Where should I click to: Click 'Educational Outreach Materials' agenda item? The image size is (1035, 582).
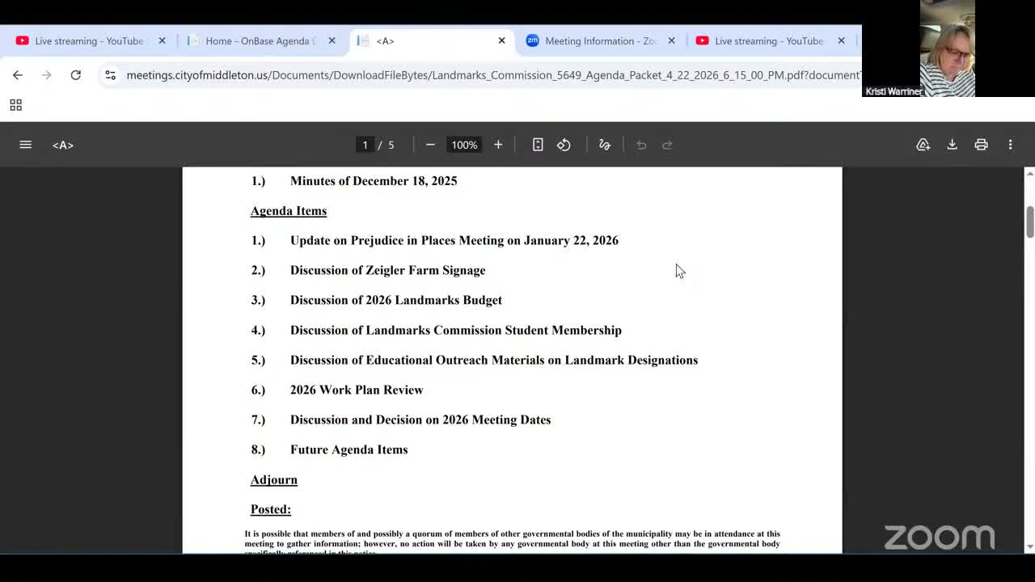[x=494, y=360]
